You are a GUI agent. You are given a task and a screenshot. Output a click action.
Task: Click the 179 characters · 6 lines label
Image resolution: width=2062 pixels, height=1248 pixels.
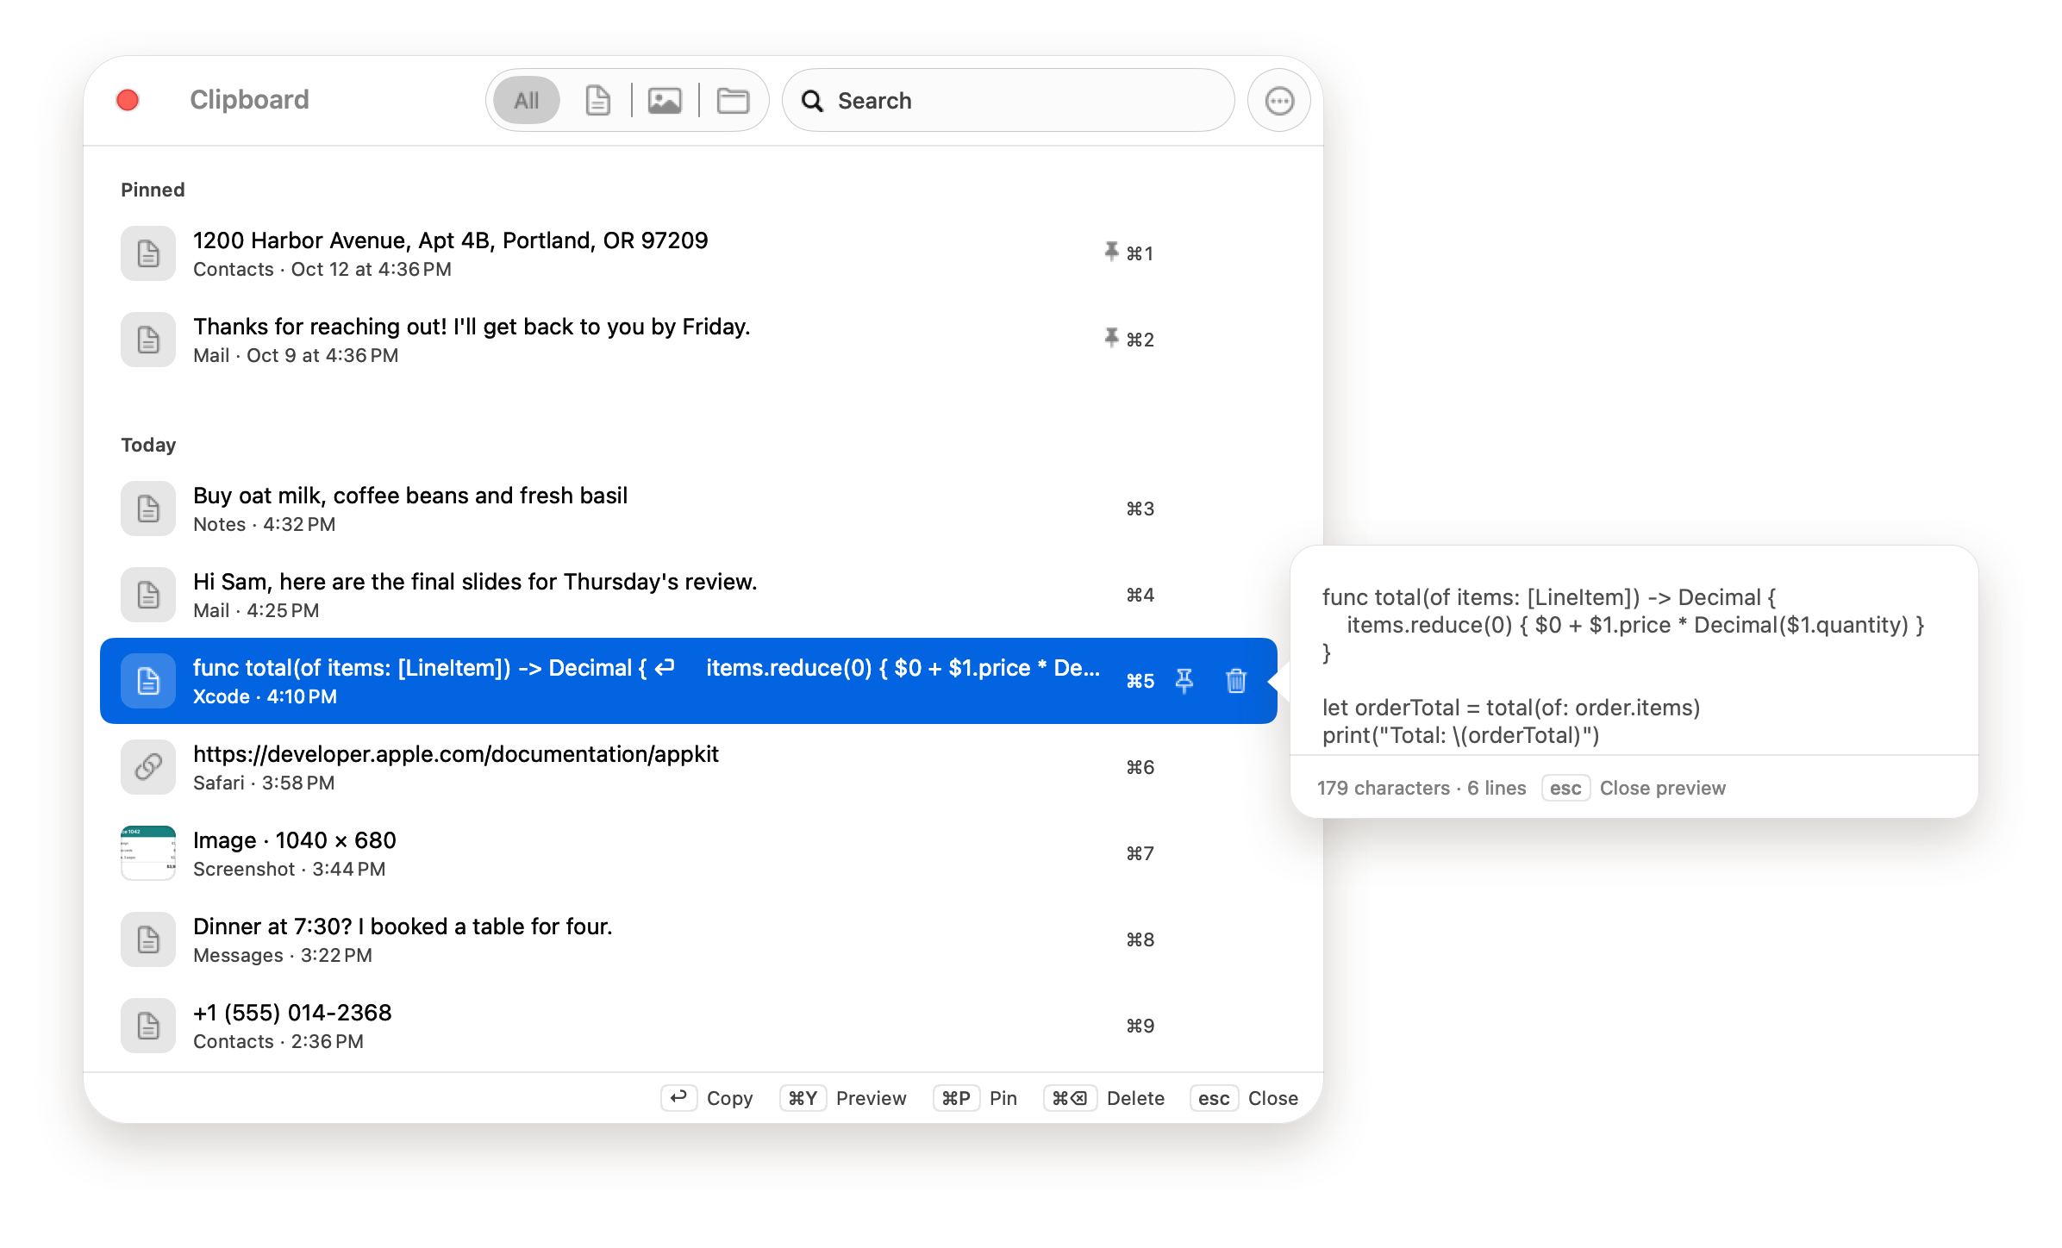(x=1422, y=788)
